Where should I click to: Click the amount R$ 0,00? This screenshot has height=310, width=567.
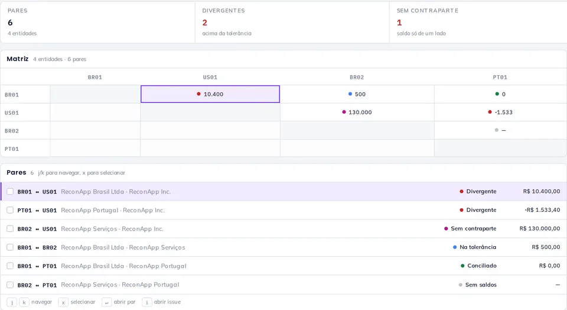click(x=549, y=266)
